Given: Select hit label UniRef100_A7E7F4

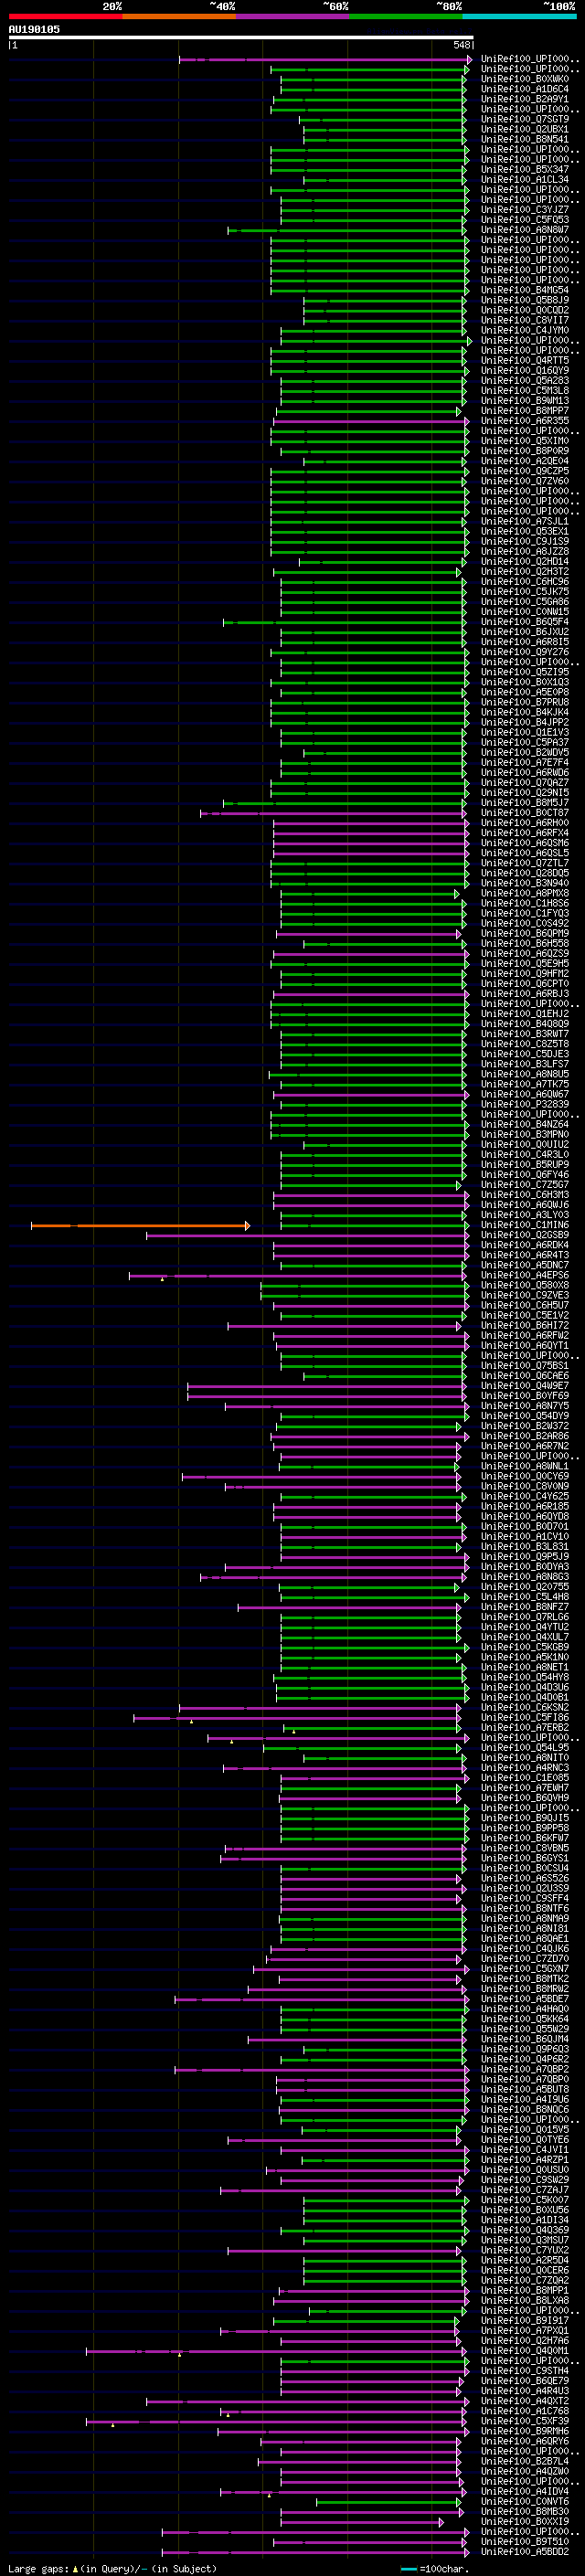Looking at the screenshot, I should (x=524, y=762).
